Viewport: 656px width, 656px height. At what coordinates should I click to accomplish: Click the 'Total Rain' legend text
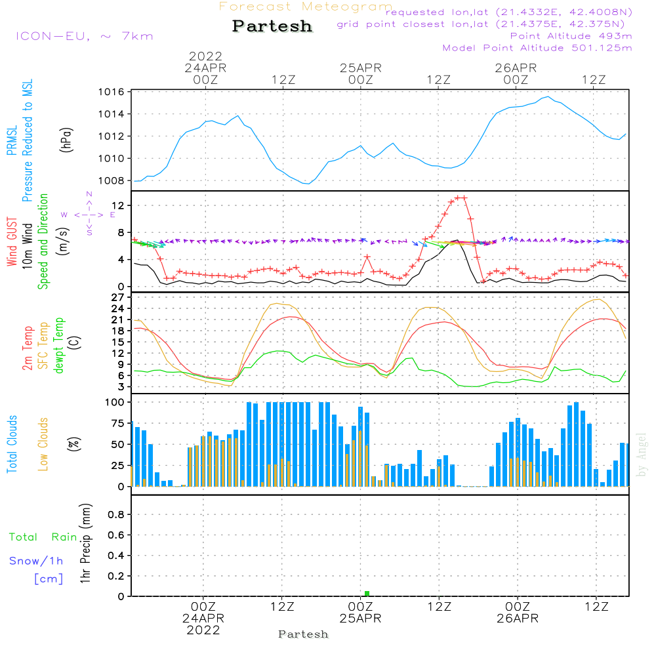pos(43,537)
